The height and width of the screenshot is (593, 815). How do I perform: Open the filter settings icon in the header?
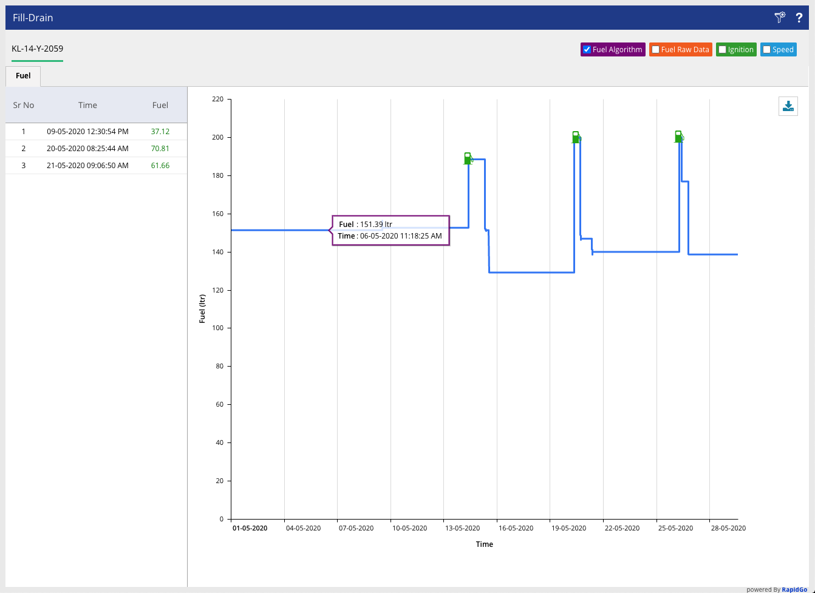[x=779, y=18]
